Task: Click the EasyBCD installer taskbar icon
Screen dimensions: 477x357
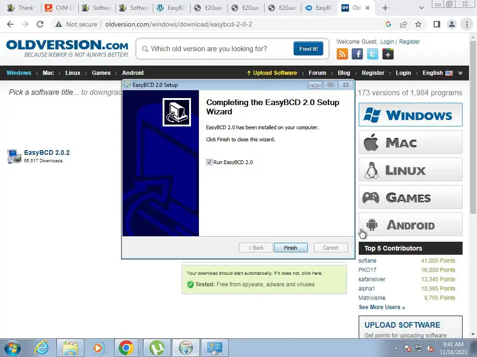Action: [x=185, y=348]
